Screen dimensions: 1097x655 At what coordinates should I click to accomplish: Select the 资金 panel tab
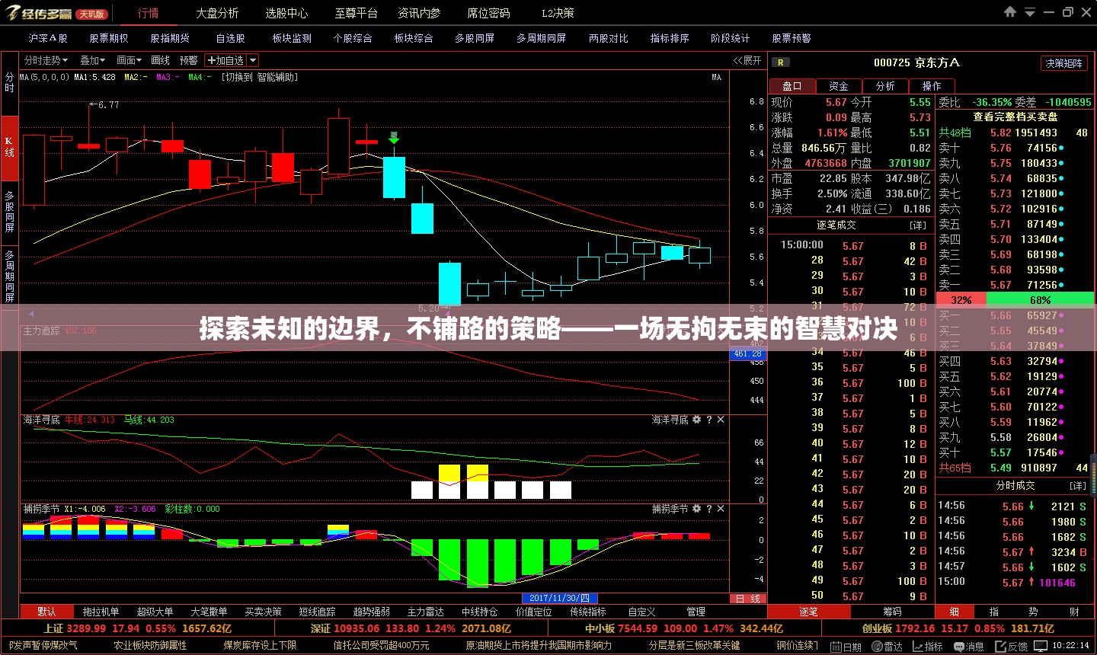click(x=839, y=86)
